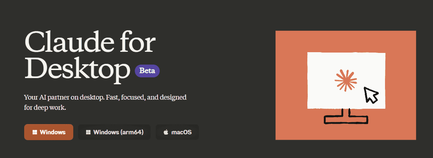Download Claude using the orange Windows button label
This screenshot has height=158, width=433.
pyautogui.click(x=53, y=132)
